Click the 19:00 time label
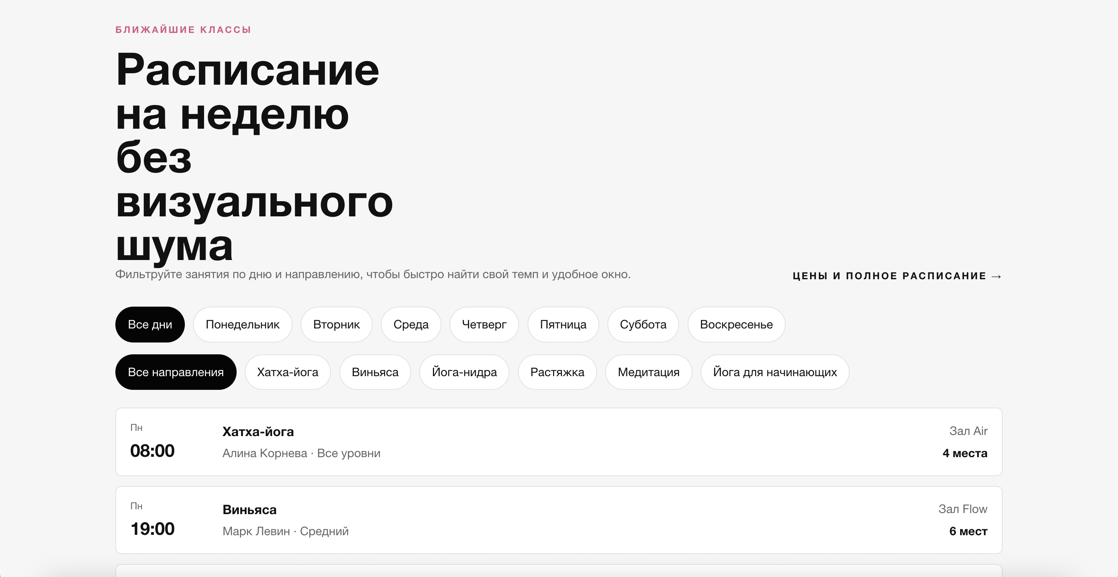The image size is (1118, 577). tap(152, 529)
